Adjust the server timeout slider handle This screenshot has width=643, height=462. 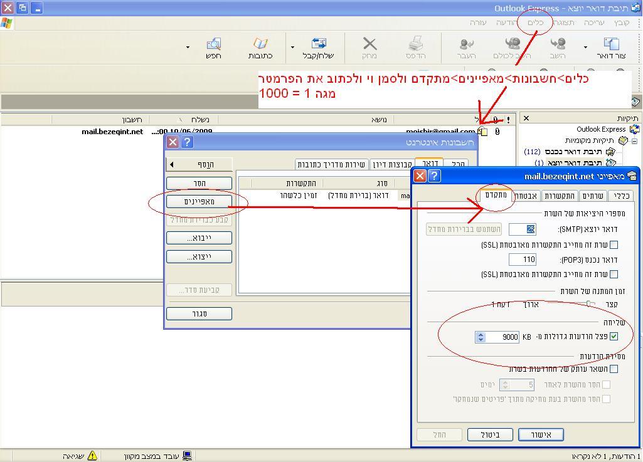pyautogui.click(x=590, y=304)
